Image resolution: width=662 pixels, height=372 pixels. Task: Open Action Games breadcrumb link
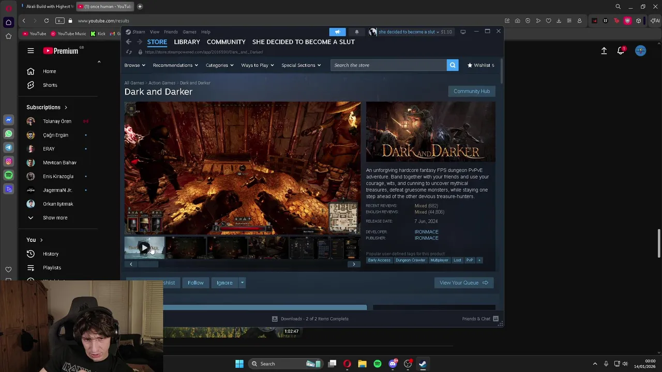point(162,83)
